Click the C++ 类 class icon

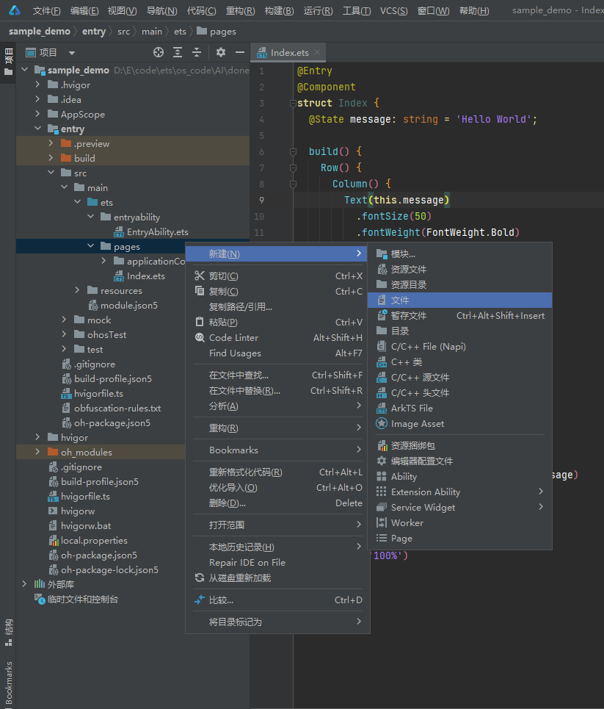382,362
